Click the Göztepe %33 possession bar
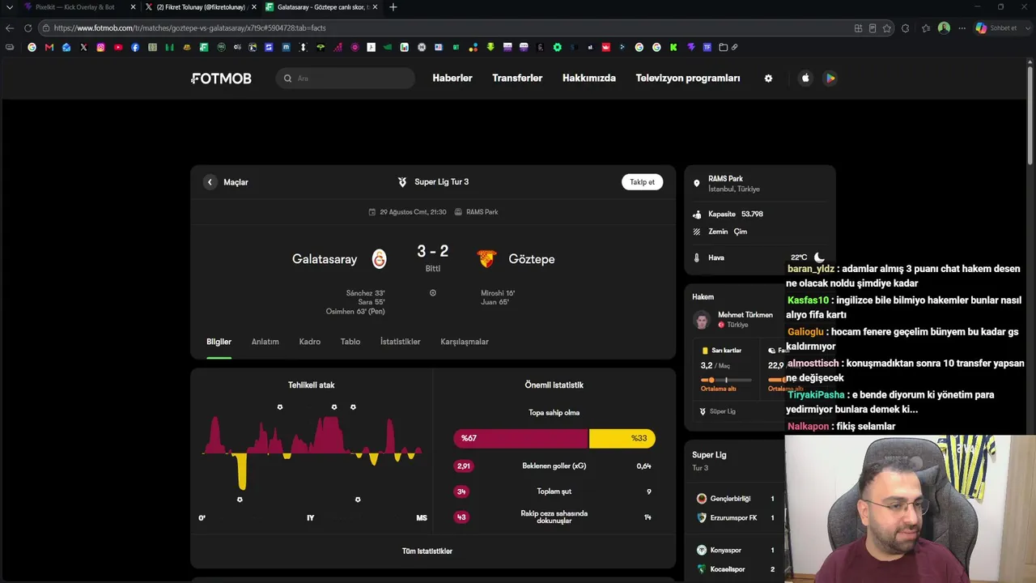This screenshot has height=583, width=1036. (x=622, y=438)
